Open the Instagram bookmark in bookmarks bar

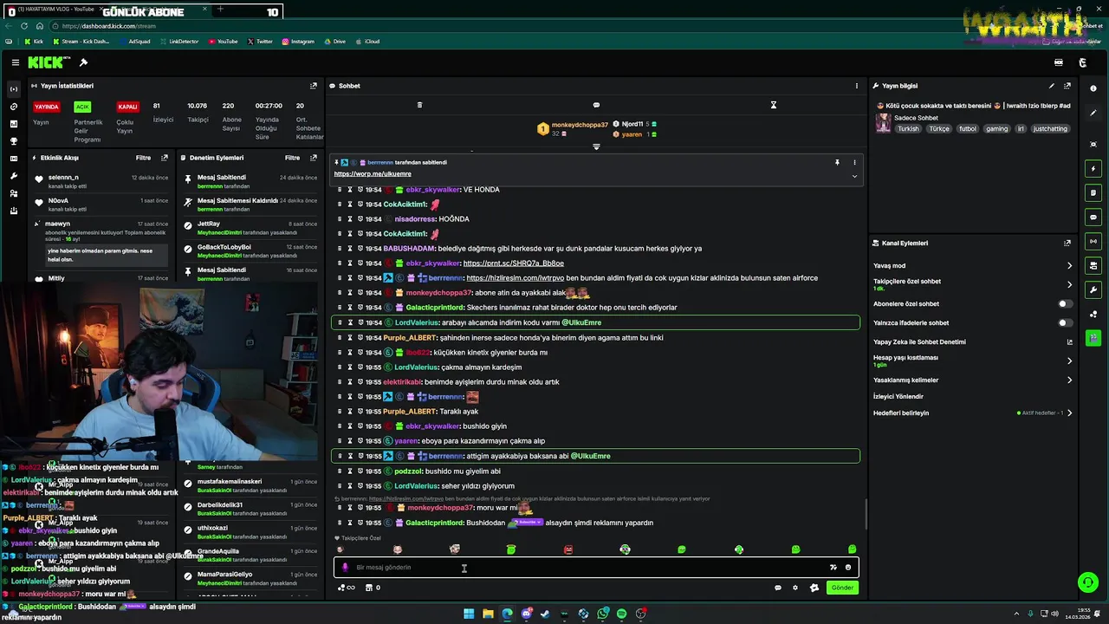[297, 42]
